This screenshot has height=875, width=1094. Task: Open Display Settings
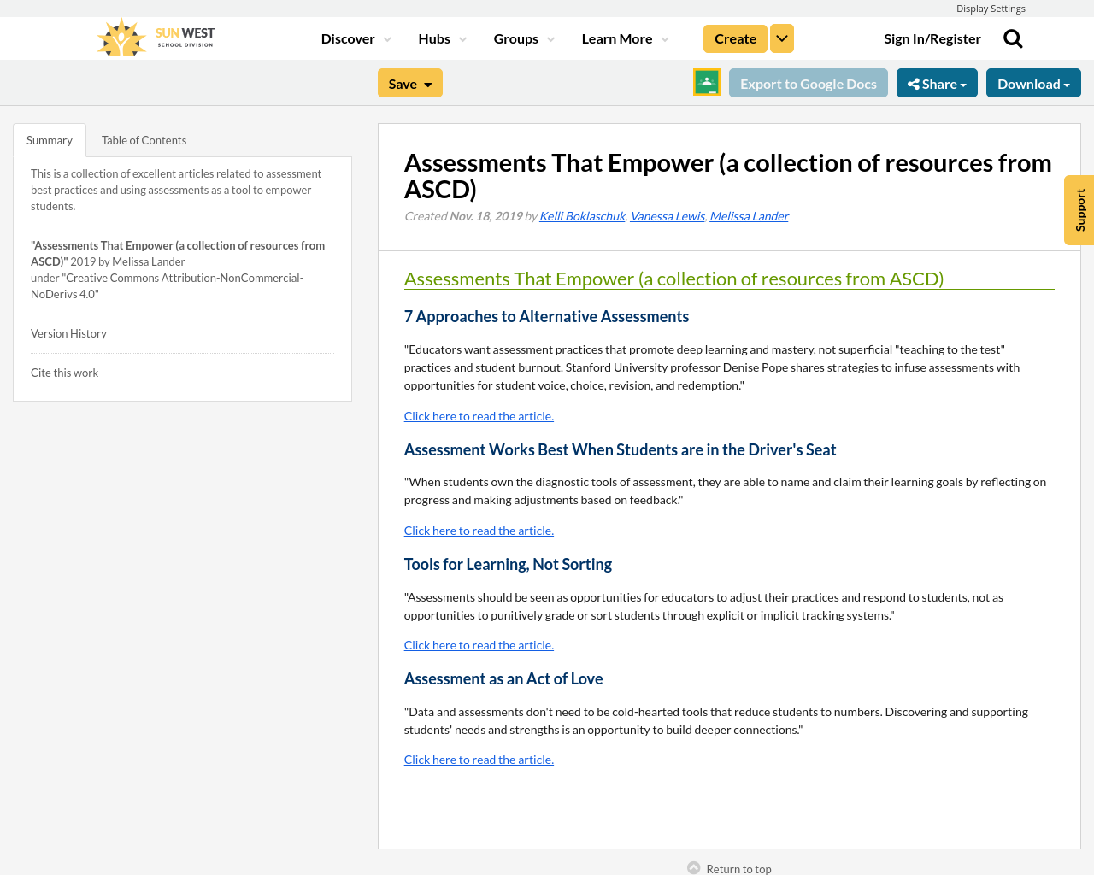pyautogui.click(x=991, y=7)
